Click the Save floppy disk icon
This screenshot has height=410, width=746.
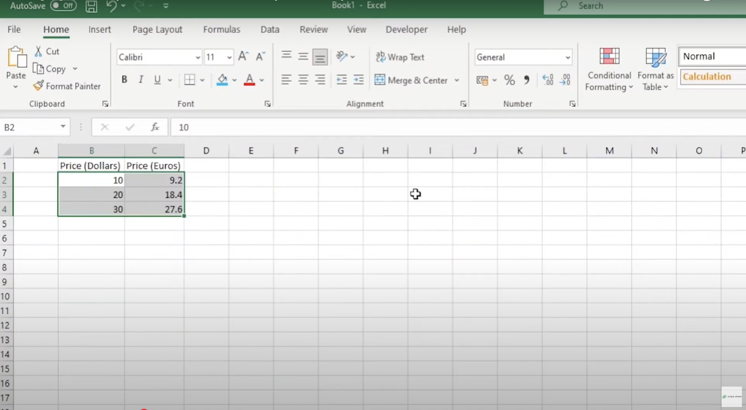[x=91, y=6]
